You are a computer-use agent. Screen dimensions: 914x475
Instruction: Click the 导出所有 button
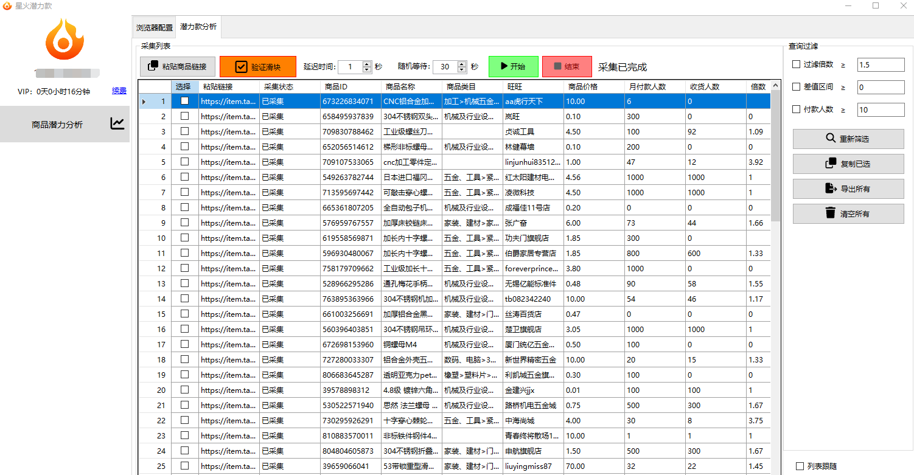coord(848,189)
